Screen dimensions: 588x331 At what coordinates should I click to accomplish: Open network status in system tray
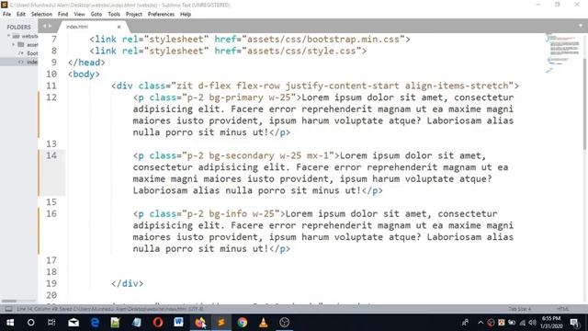[522, 323]
